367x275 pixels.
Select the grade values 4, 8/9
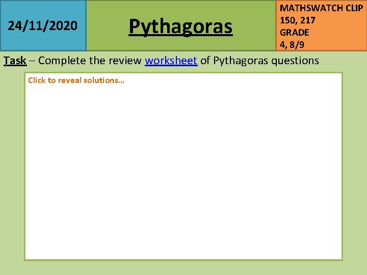point(292,45)
